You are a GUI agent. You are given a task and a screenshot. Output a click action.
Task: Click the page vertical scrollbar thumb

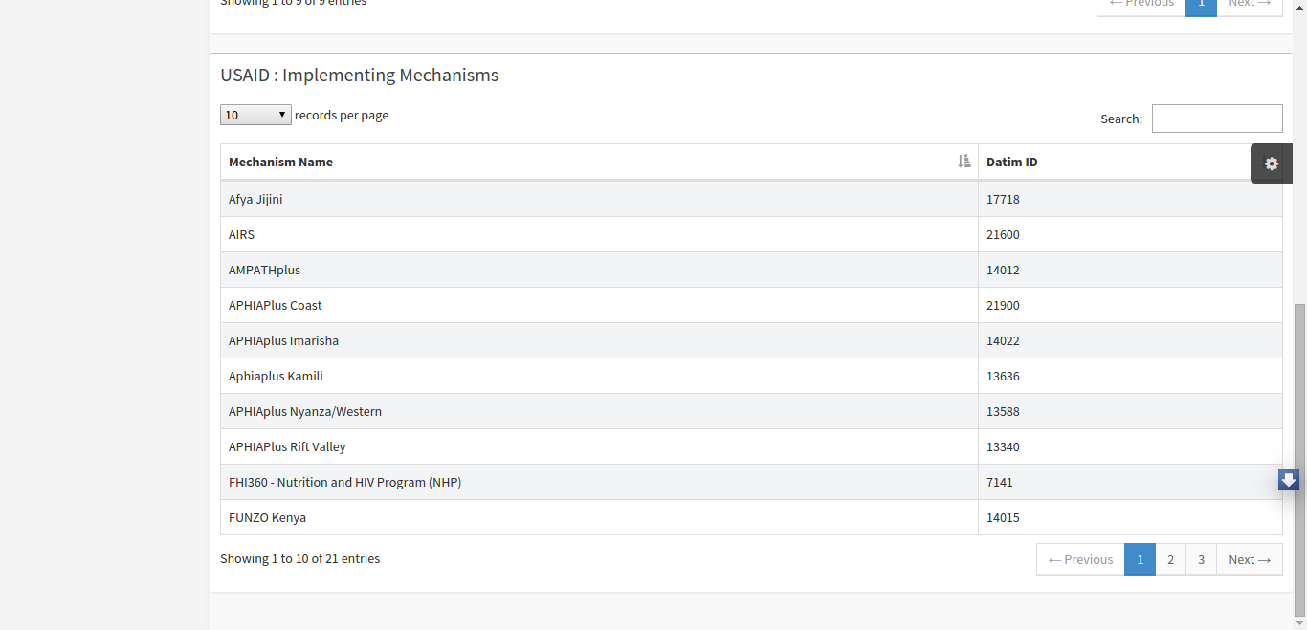point(1298,460)
